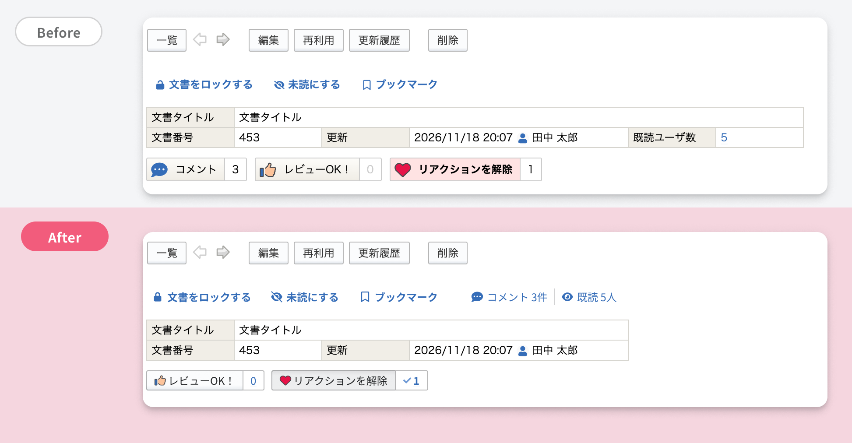Image resolution: width=852 pixels, height=443 pixels.
Task: Click bookmark icon in After panel
Action: (x=365, y=297)
